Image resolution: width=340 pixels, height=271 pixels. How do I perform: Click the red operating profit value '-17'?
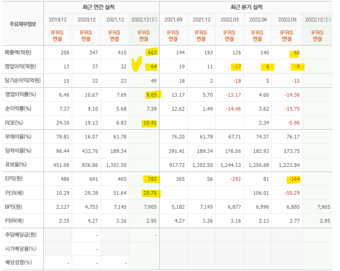[x=237, y=66]
